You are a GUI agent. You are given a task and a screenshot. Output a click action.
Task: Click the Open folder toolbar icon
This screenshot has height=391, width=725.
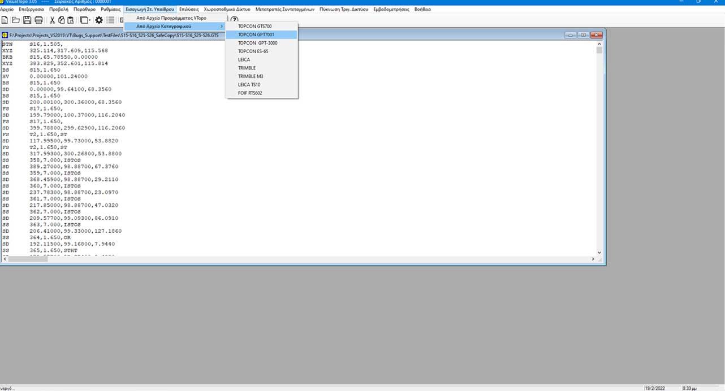(16, 20)
